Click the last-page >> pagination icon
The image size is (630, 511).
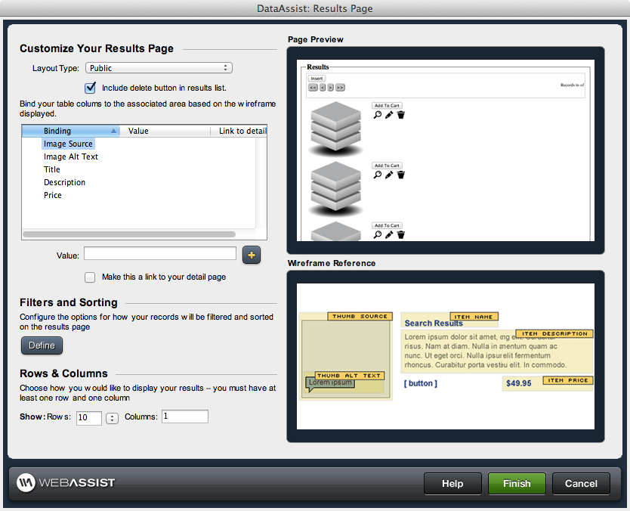point(340,88)
